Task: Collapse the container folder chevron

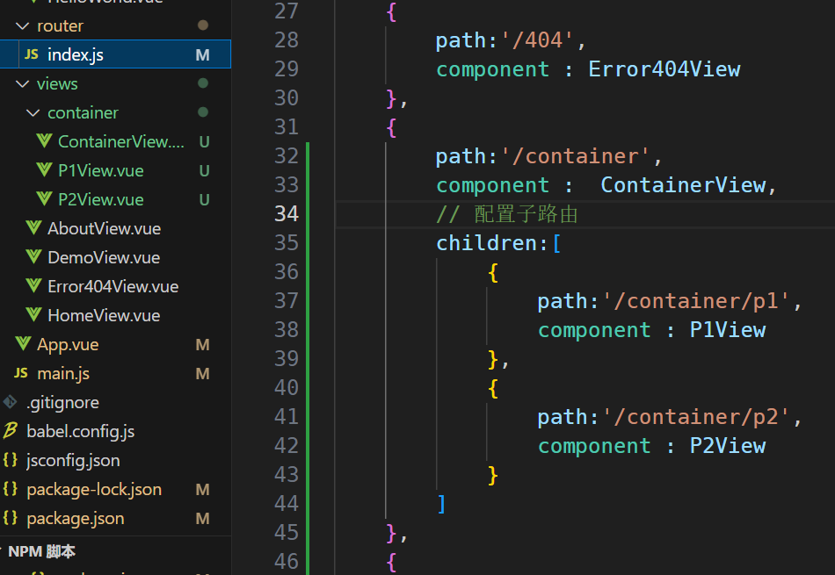Action: pos(33,112)
